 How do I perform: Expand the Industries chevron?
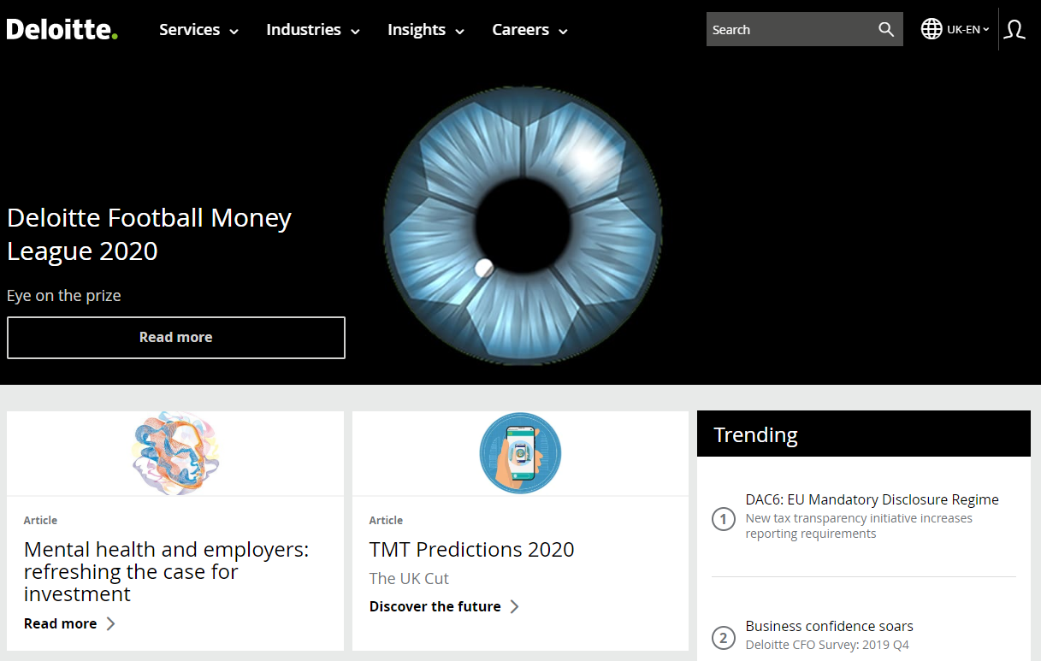click(355, 31)
